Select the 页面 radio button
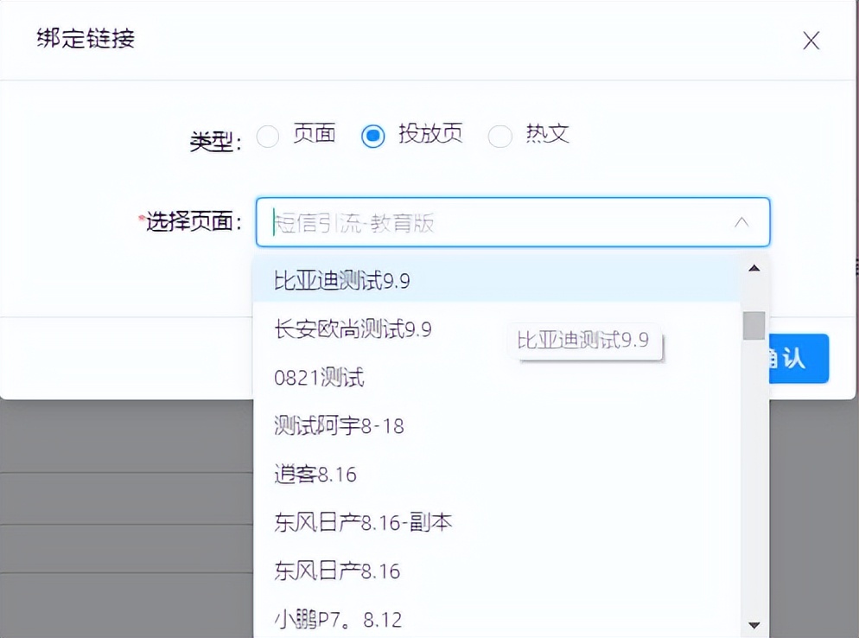The image size is (859, 638). (x=268, y=136)
